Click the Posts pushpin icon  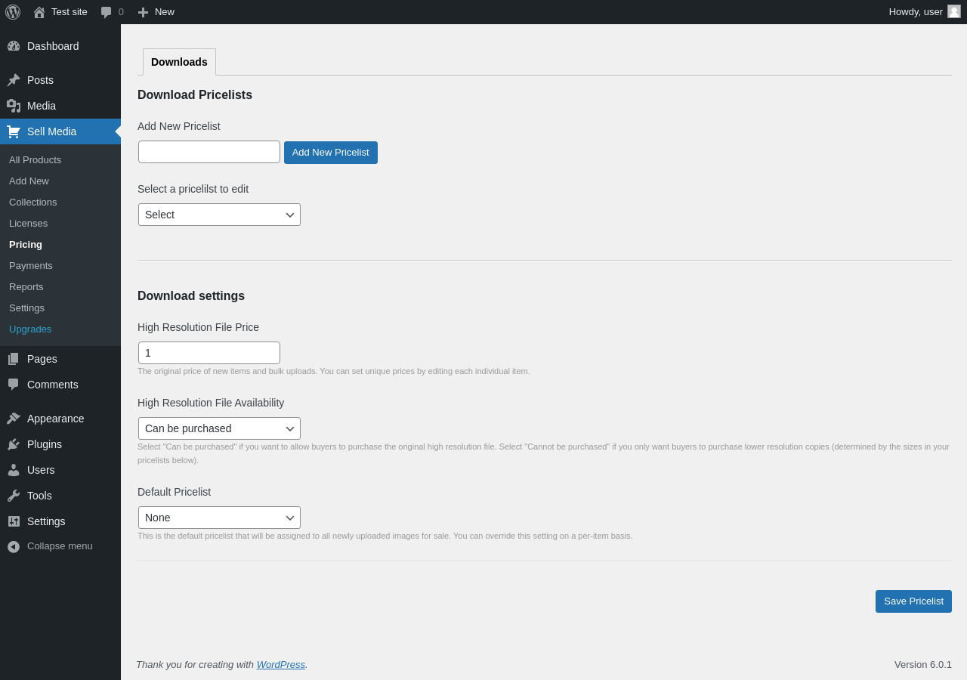pos(14,80)
